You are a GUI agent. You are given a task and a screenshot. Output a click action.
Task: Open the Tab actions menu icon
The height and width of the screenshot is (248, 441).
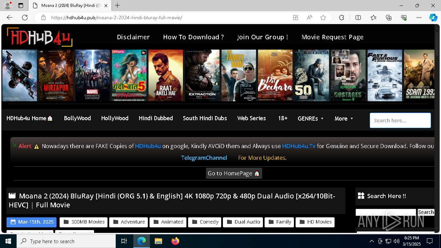21,6
